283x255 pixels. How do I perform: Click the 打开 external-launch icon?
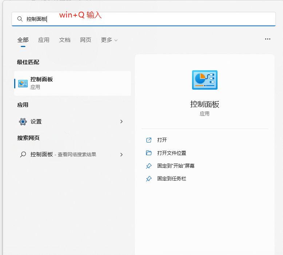[148, 140]
